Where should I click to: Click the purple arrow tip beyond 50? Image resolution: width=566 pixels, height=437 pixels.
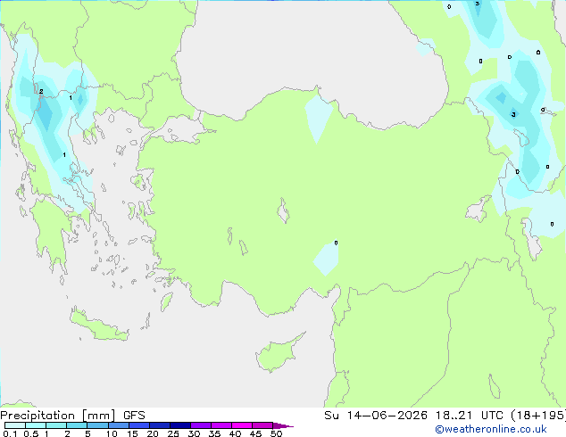(283, 425)
